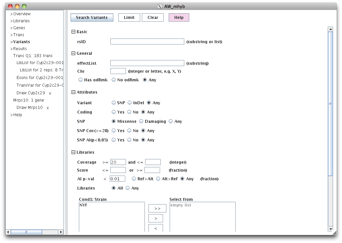Click the Clear button

pos(153,18)
